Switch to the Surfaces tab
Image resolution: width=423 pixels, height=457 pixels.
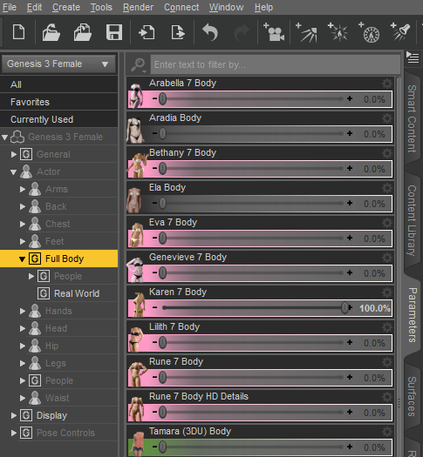(412, 396)
